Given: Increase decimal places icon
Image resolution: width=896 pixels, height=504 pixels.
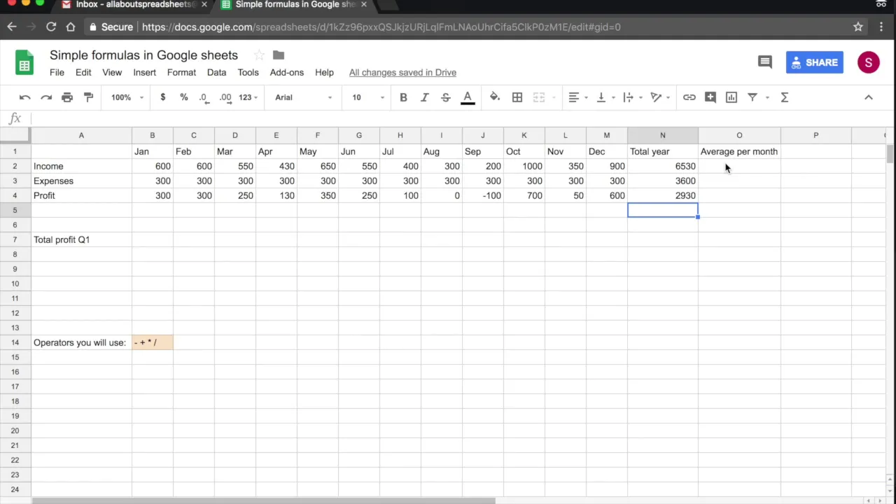Looking at the screenshot, I should [x=225, y=97].
